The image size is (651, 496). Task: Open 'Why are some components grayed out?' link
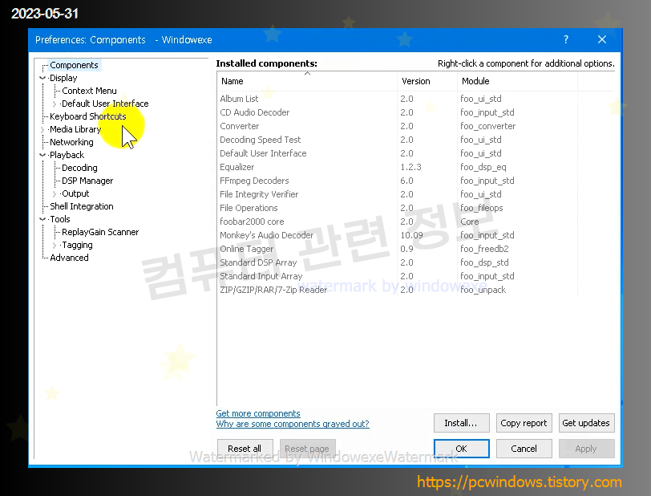[293, 424]
